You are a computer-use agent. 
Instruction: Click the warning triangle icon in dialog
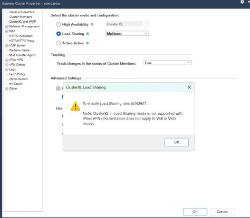[75, 106]
